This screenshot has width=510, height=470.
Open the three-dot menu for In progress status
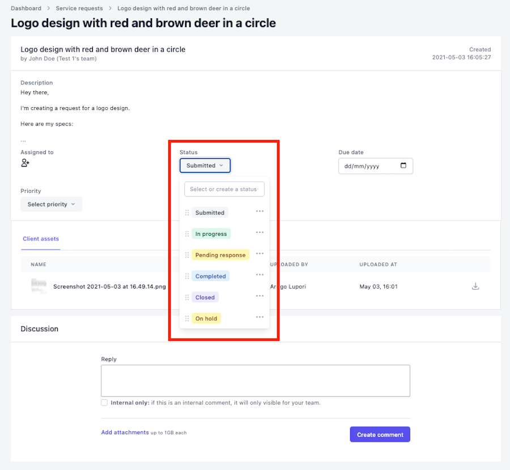click(x=260, y=232)
